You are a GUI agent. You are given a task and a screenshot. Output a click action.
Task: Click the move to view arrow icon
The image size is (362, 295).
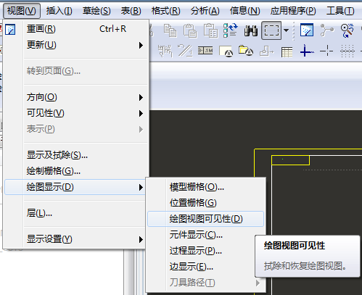(x=266, y=51)
